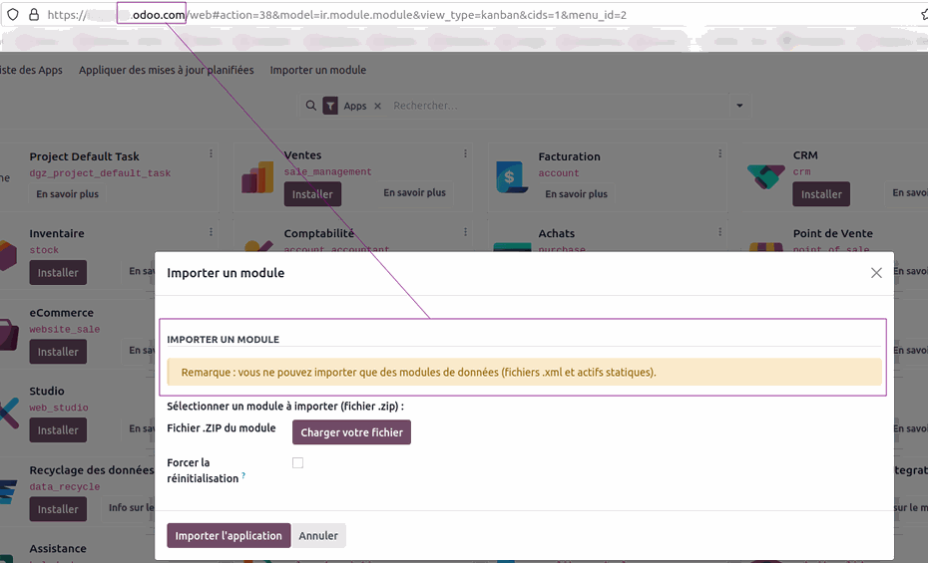This screenshot has width=928, height=563.
Task: Click the search magnifier icon
Action: point(311,106)
